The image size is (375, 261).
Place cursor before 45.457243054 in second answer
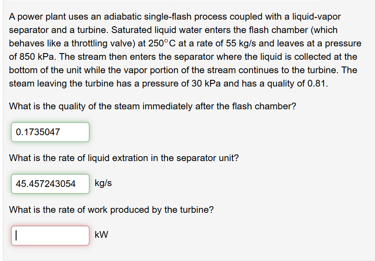pyautogui.click(x=16, y=184)
